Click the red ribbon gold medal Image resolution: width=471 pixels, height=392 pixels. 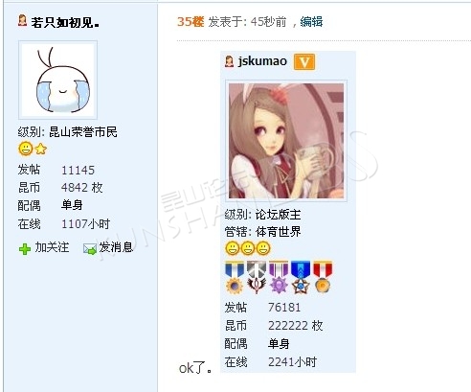323,277
